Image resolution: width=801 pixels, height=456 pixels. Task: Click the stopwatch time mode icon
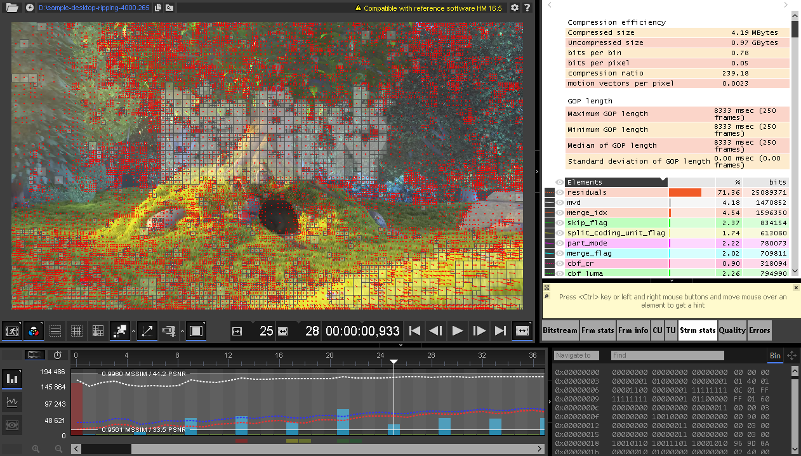(x=58, y=355)
